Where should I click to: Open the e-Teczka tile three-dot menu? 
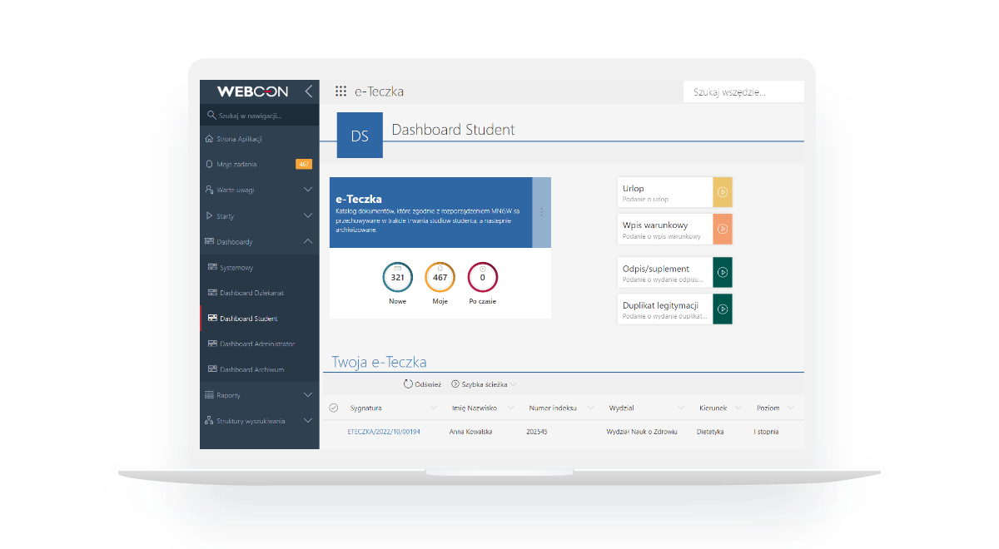pyautogui.click(x=541, y=212)
